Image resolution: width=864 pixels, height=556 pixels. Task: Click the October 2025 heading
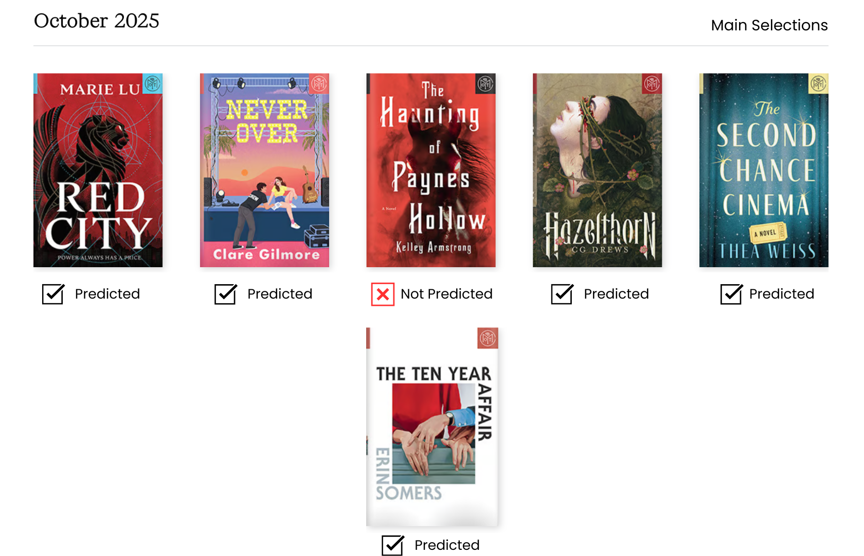coord(97,21)
